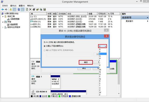Click the Computer Management title bar app icon
The height and width of the screenshot is (102, 149).
[2, 2]
